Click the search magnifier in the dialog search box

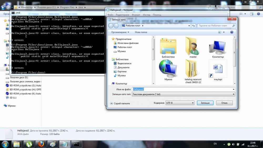point(234,26)
